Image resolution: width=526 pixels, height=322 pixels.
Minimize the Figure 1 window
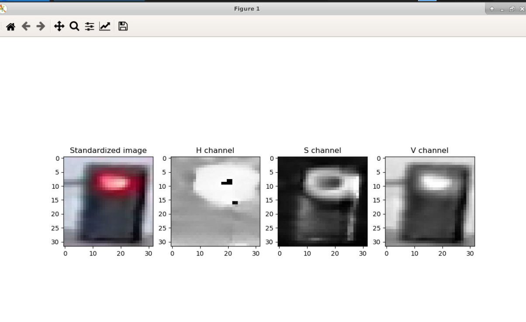(x=502, y=9)
